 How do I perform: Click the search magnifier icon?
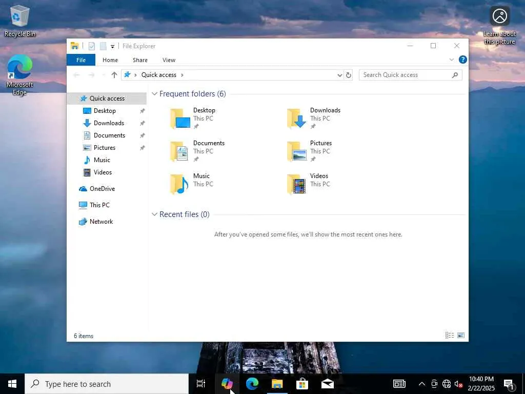(455, 75)
